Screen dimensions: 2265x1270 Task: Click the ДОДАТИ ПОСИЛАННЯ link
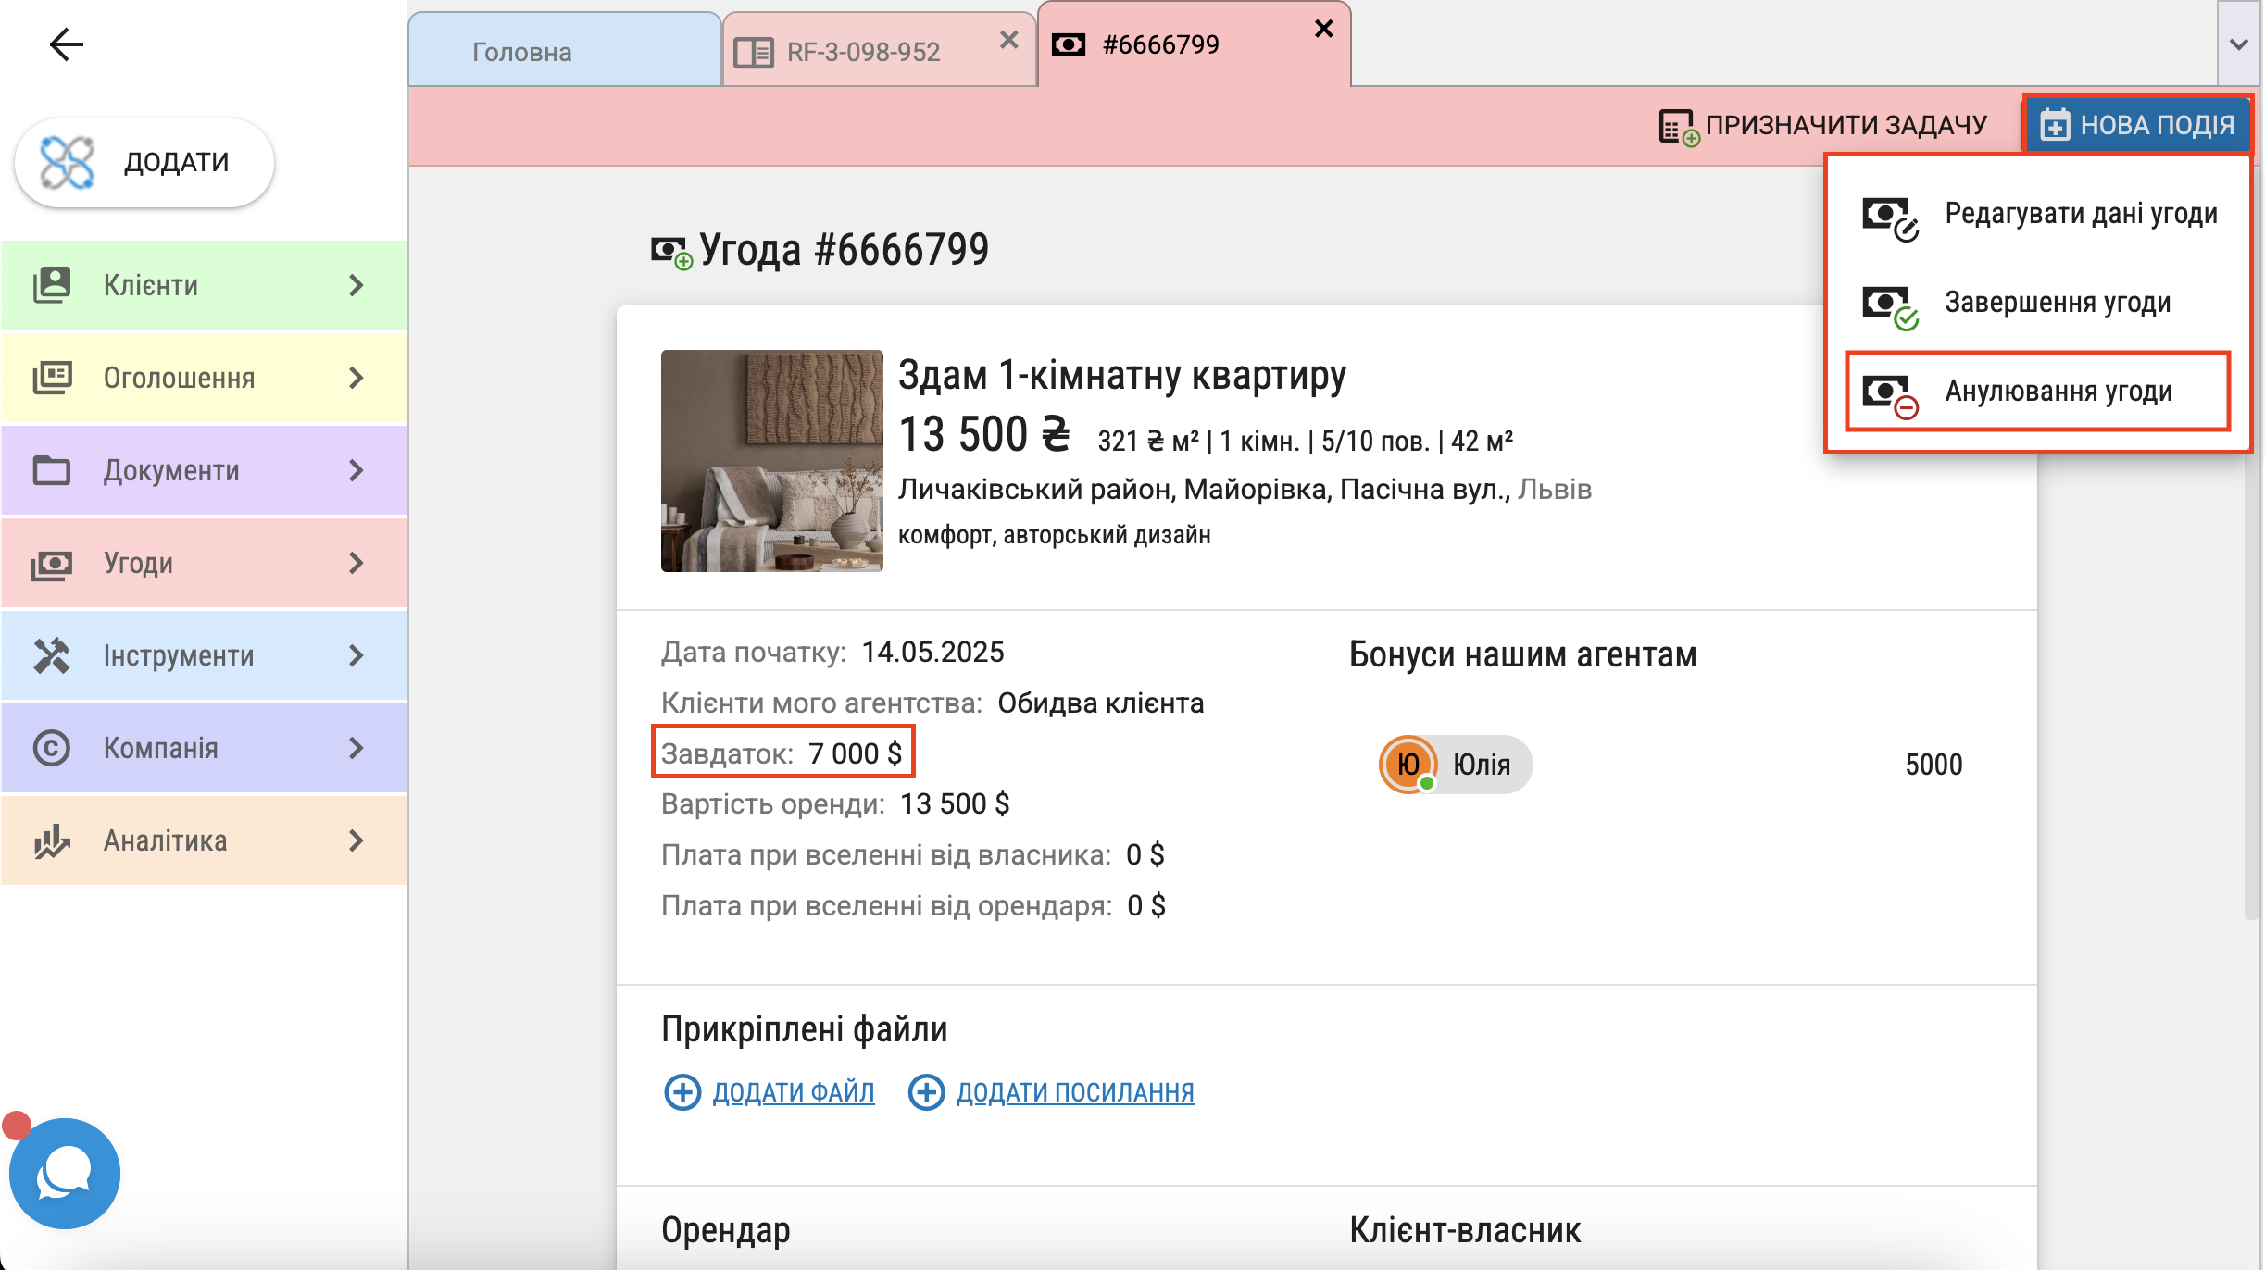(1074, 1092)
